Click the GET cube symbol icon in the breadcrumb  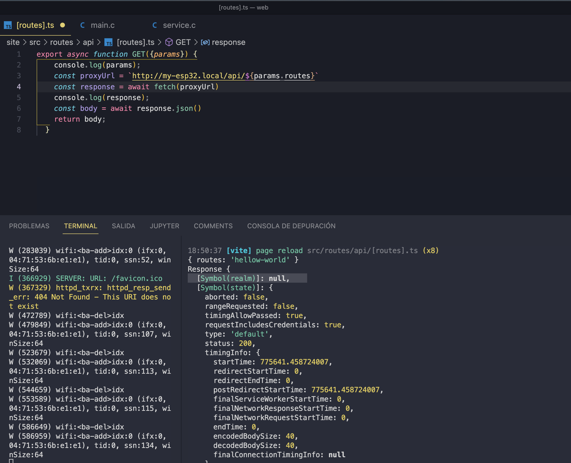click(169, 42)
